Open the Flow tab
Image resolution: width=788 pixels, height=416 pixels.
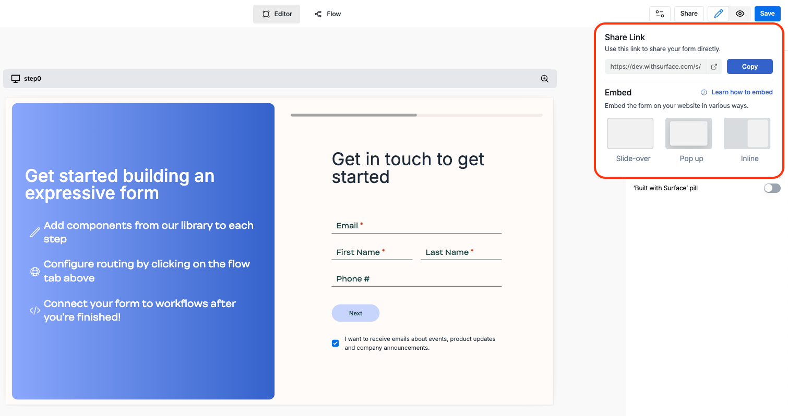pos(327,14)
